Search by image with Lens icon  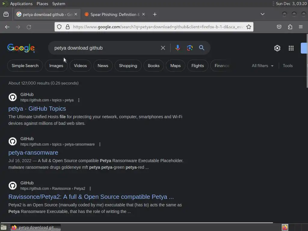point(189,48)
